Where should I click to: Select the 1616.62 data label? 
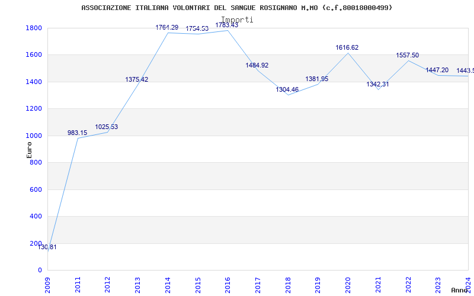[347, 47]
